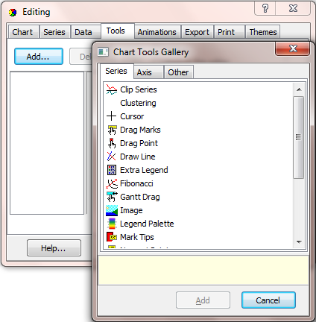Image resolution: width=316 pixels, height=322 pixels.
Task: Open the Other tab in gallery
Action: [178, 72]
